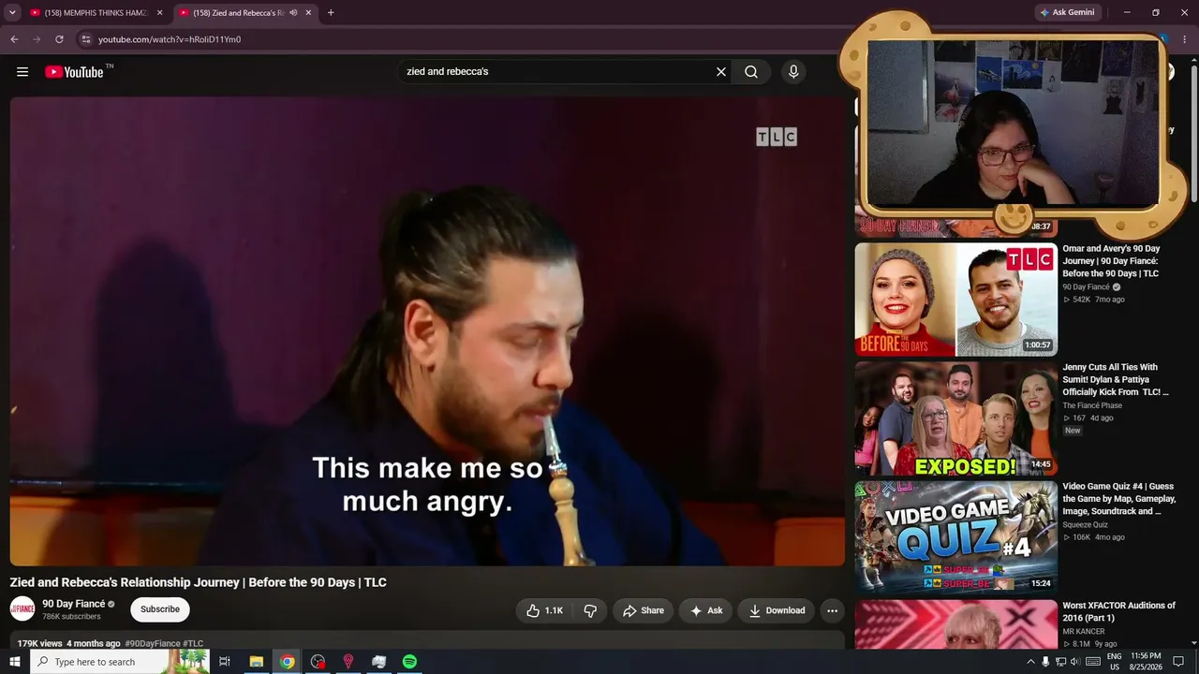This screenshot has height=674, width=1199.
Task: Click the Ask button
Action: coord(706,610)
